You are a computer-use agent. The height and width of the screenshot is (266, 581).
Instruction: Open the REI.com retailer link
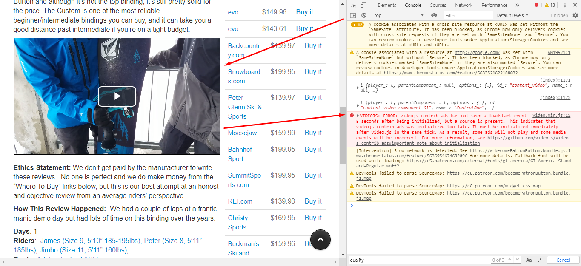240,201
